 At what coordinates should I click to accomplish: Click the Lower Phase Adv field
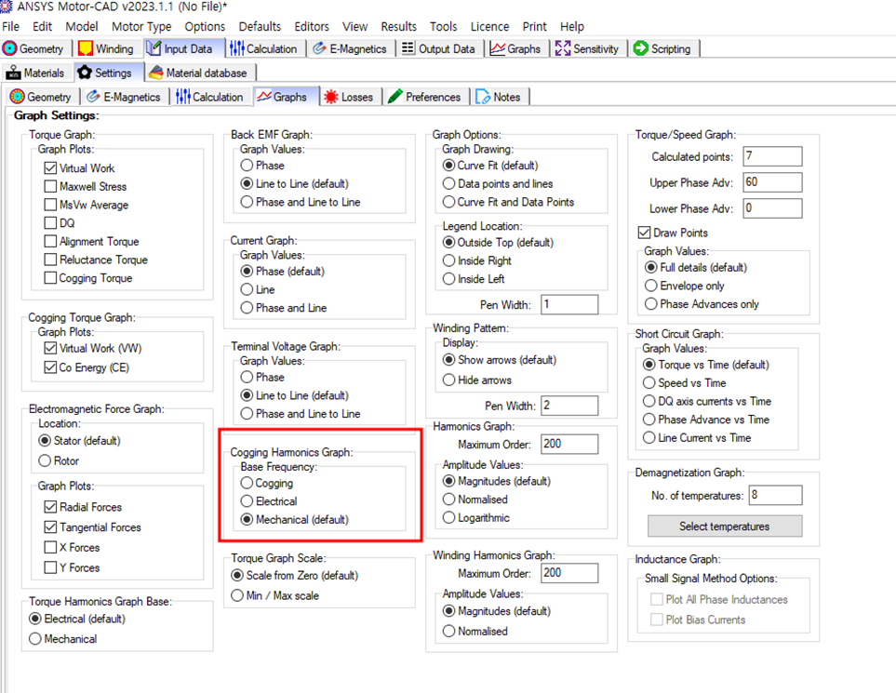(772, 208)
